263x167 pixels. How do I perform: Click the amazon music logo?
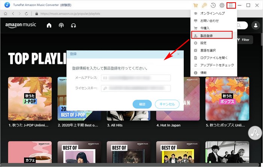21,25
